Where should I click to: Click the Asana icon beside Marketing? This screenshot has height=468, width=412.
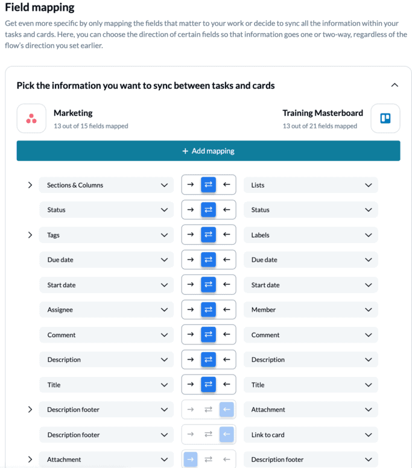31,119
